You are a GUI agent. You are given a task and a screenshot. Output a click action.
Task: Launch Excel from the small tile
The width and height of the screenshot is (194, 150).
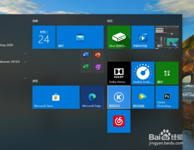click(86, 67)
